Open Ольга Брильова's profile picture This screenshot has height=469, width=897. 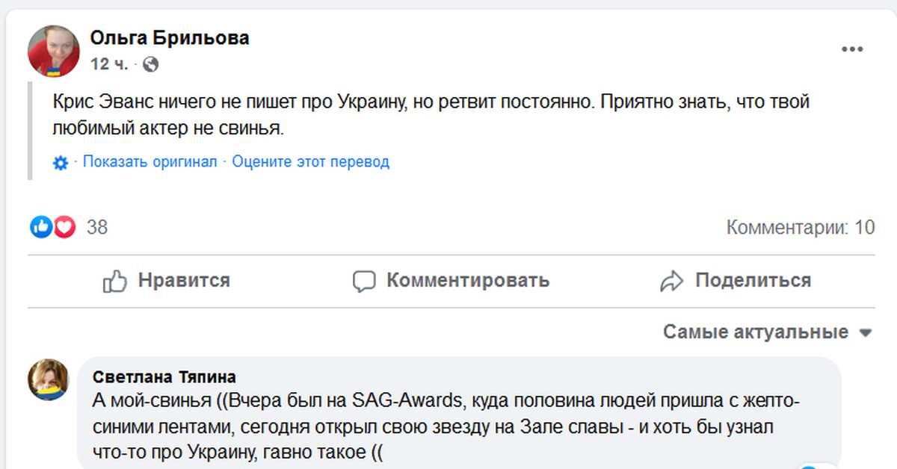[x=54, y=52]
